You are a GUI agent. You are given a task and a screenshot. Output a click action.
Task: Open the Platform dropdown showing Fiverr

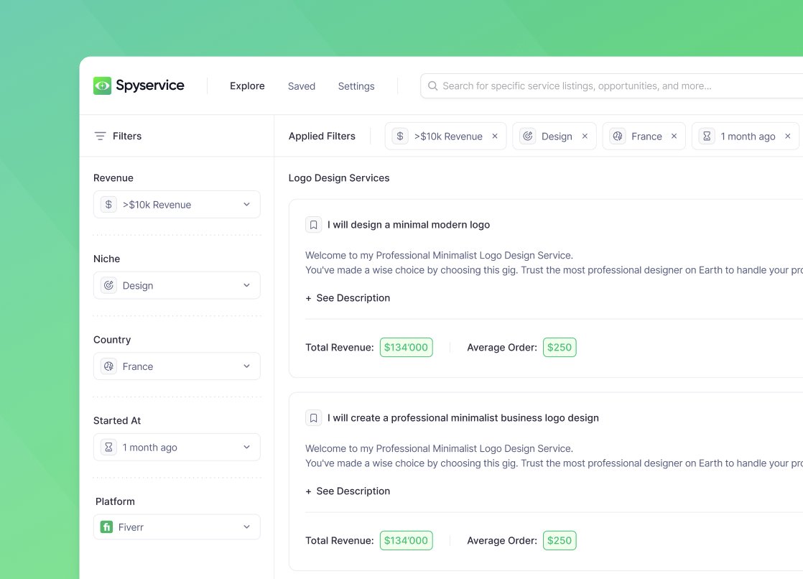177,527
